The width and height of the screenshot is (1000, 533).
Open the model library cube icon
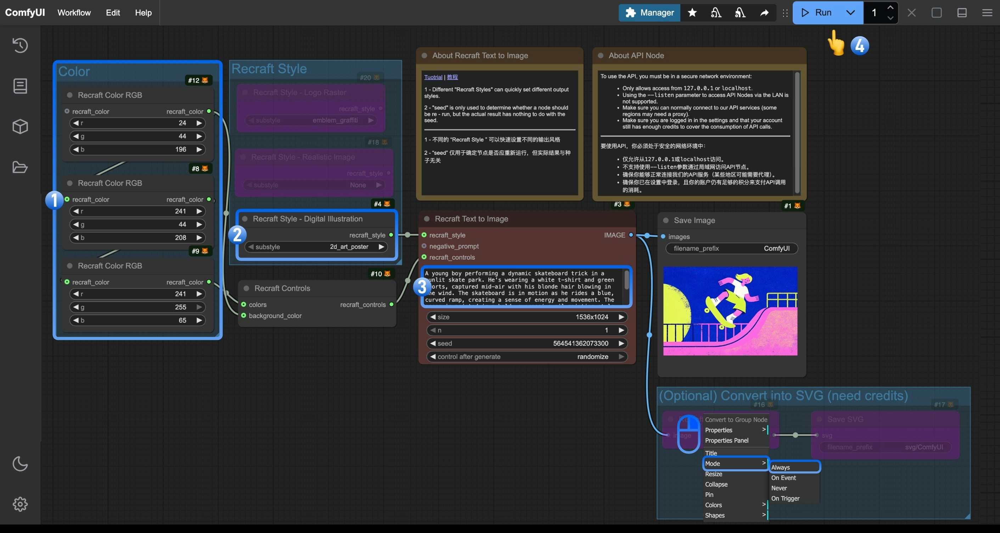(x=20, y=126)
